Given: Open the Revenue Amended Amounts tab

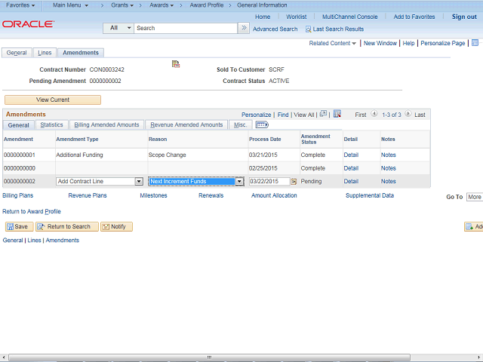Looking at the screenshot, I should (186, 124).
